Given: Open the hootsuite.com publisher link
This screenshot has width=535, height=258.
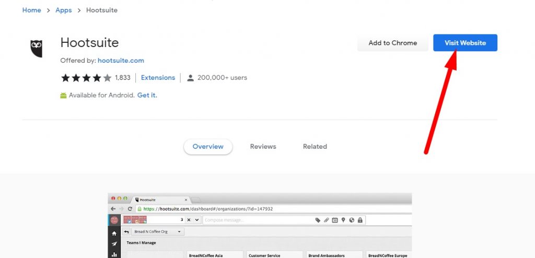Looking at the screenshot, I should (121, 61).
